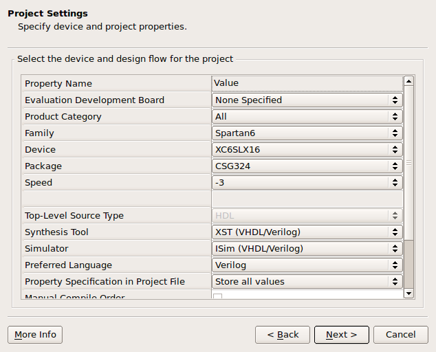436x352 pixels.
Task: Click the disabled HDL source type dropdown
Action: click(x=307, y=215)
